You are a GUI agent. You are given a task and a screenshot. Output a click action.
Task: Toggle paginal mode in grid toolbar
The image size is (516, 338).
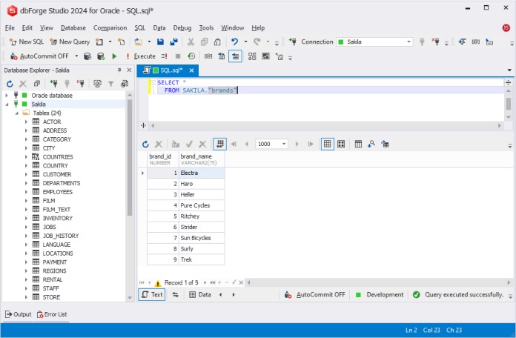coord(220,144)
